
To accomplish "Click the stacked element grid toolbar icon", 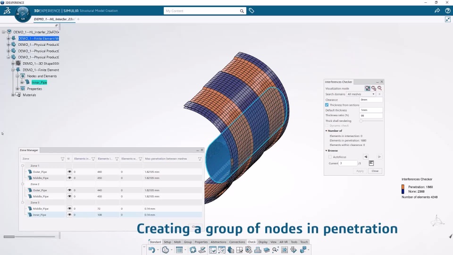I will click(x=258, y=250).
